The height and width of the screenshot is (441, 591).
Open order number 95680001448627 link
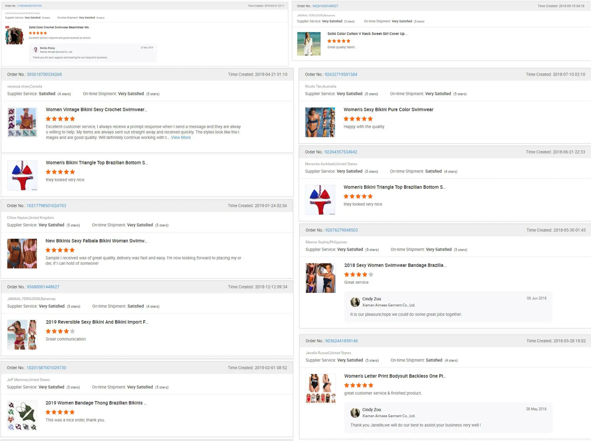point(43,287)
